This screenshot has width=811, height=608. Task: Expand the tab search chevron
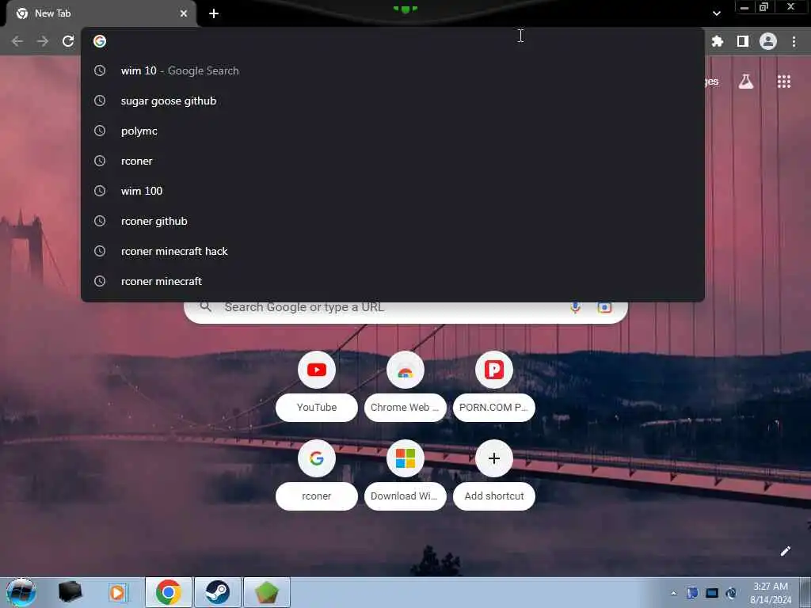pos(716,13)
